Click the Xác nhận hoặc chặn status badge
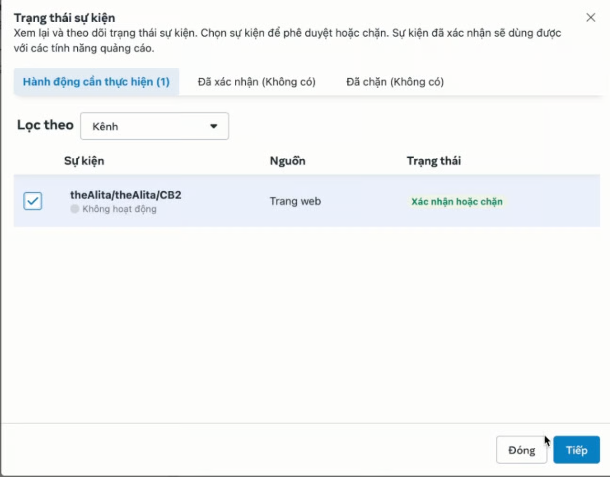The width and height of the screenshot is (610, 477). tap(457, 202)
